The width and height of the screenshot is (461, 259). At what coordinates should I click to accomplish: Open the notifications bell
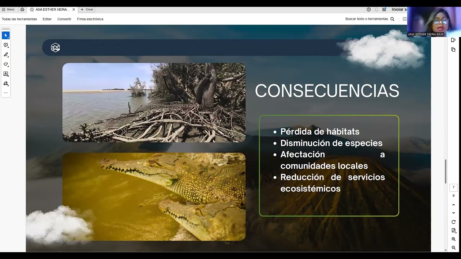click(x=376, y=9)
